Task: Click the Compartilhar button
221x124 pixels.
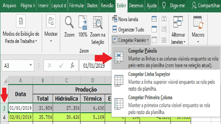Action: (x=206, y=6)
